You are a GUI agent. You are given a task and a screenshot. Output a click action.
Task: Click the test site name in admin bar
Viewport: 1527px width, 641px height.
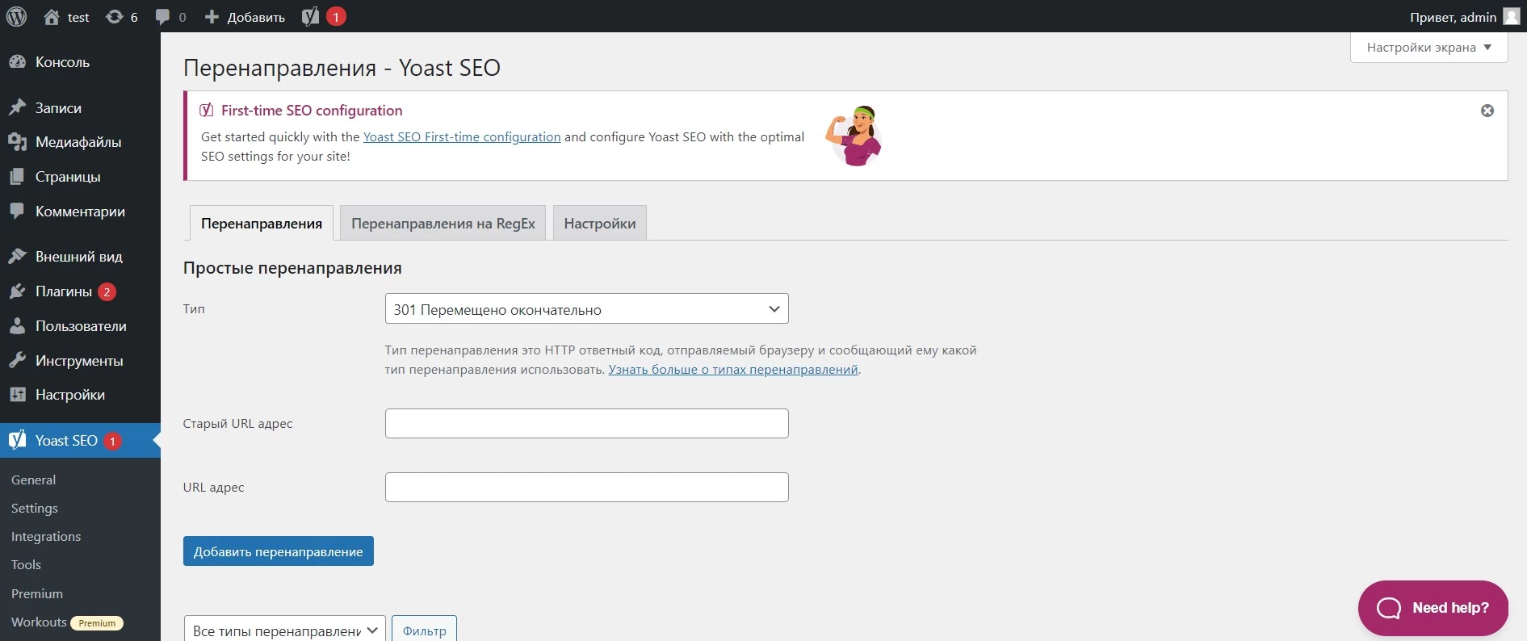78,17
